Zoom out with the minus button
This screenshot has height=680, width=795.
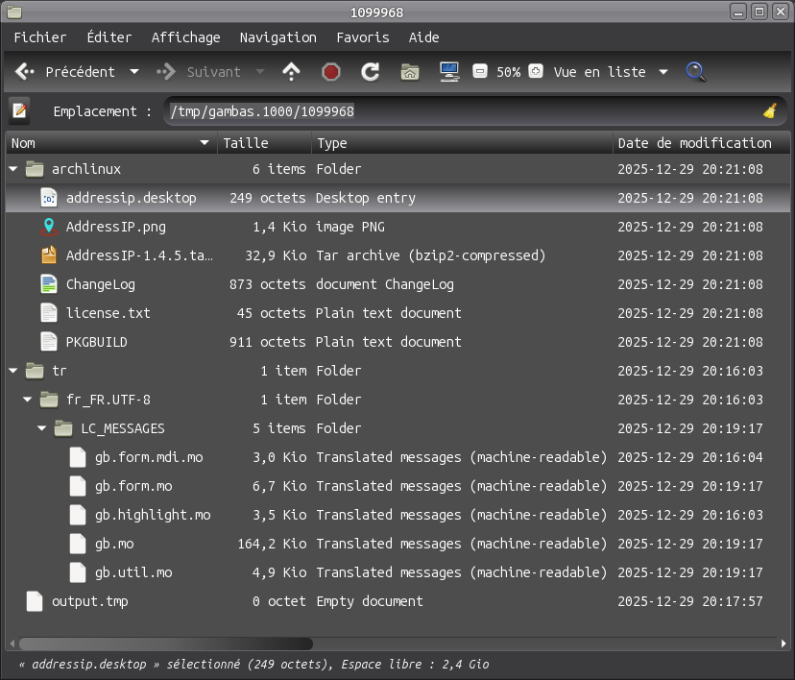coord(480,72)
